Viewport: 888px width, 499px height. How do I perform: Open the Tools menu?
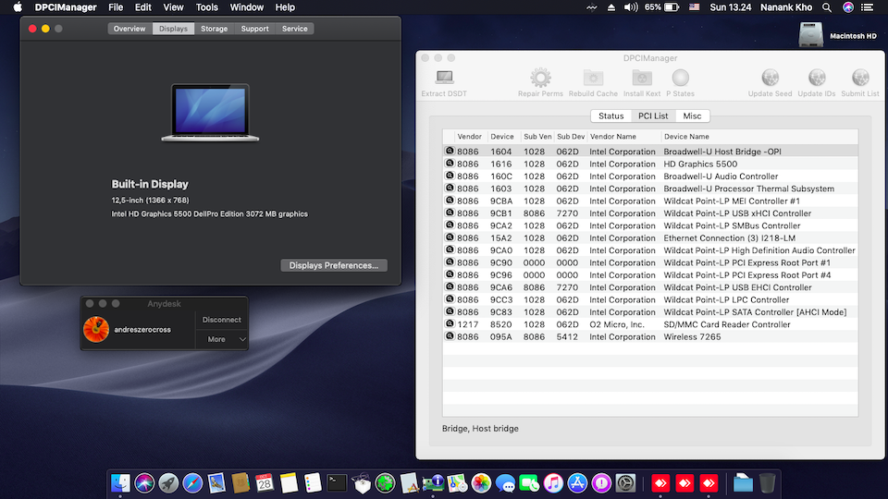point(206,7)
